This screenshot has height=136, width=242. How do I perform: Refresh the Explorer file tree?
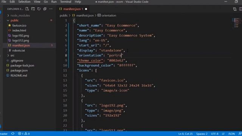[39, 9]
